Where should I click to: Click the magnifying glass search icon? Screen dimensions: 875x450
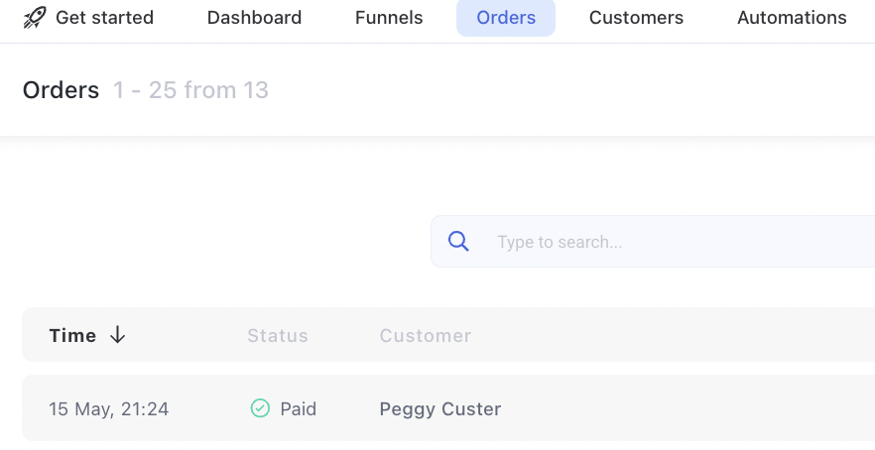click(x=458, y=242)
